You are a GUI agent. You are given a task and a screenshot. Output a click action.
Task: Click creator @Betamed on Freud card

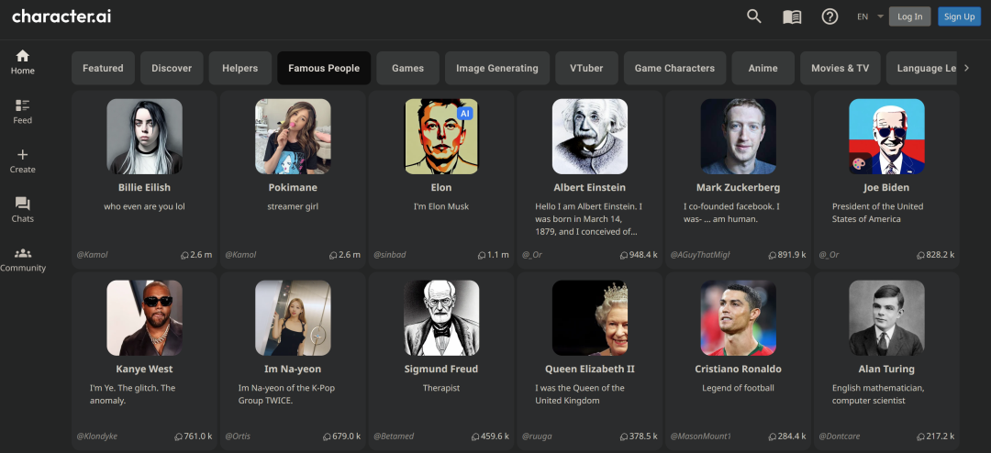395,436
